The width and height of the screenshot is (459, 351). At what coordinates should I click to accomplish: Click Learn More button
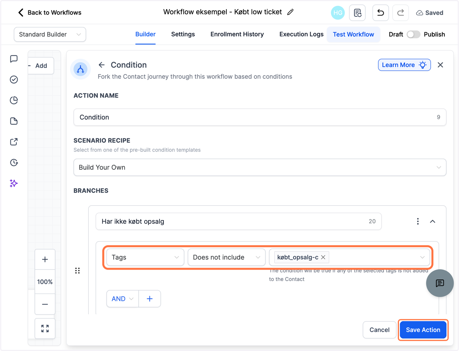(x=404, y=65)
